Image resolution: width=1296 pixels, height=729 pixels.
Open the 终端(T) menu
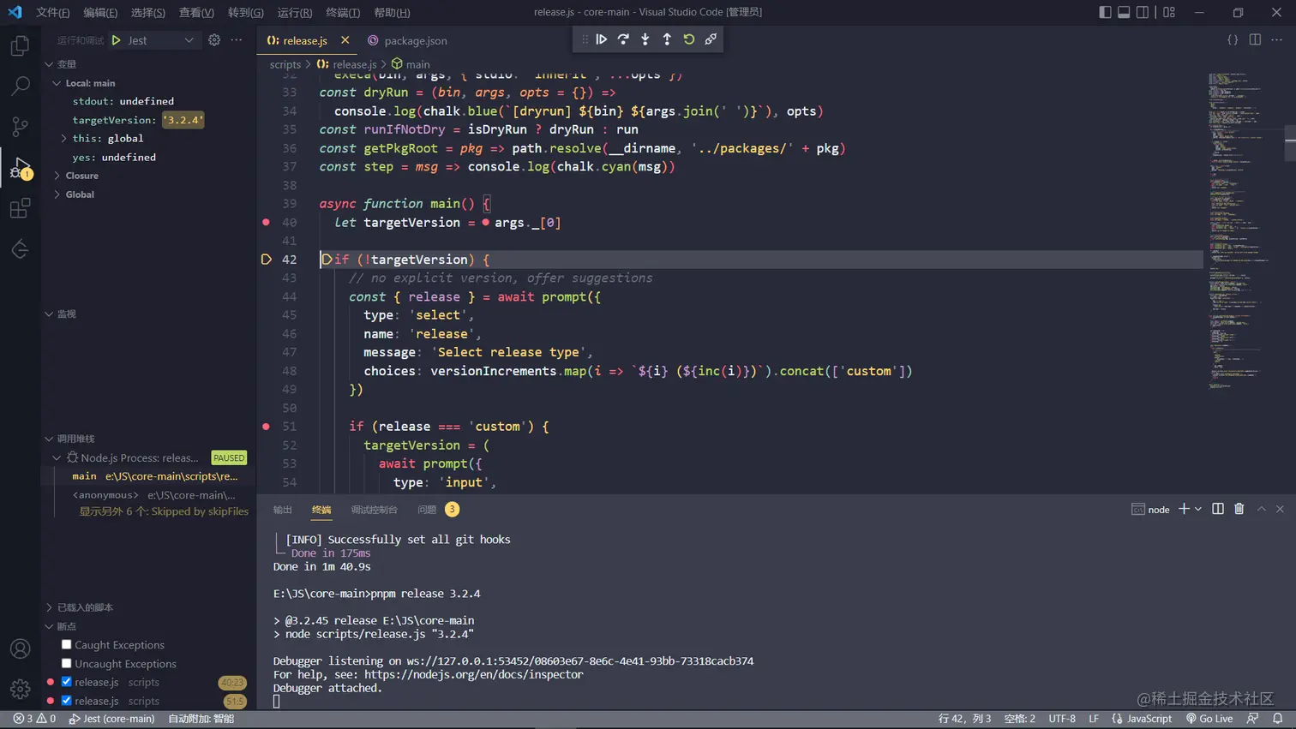click(x=343, y=12)
